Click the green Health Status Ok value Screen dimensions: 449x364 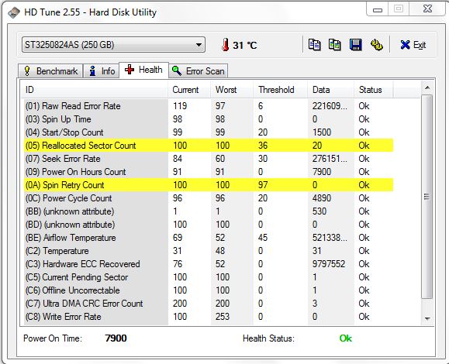[x=345, y=338]
